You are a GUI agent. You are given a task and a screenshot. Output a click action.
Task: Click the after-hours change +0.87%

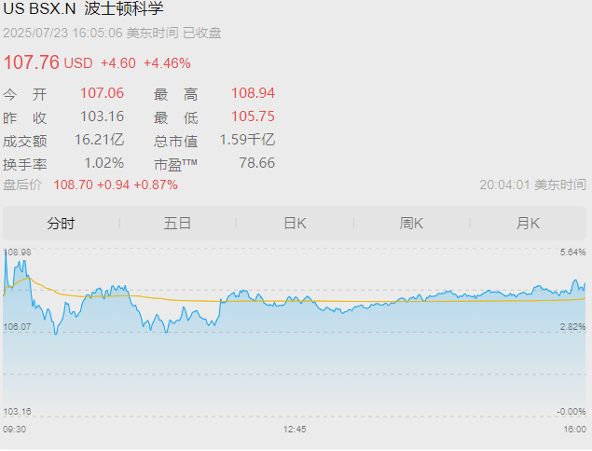(x=156, y=184)
